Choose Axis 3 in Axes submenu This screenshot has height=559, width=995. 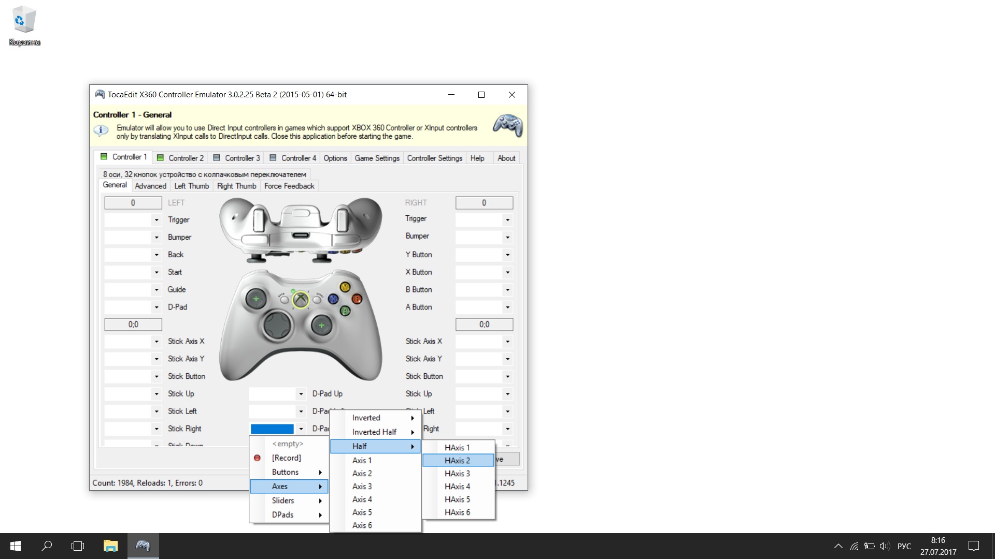tap(362, 487)
